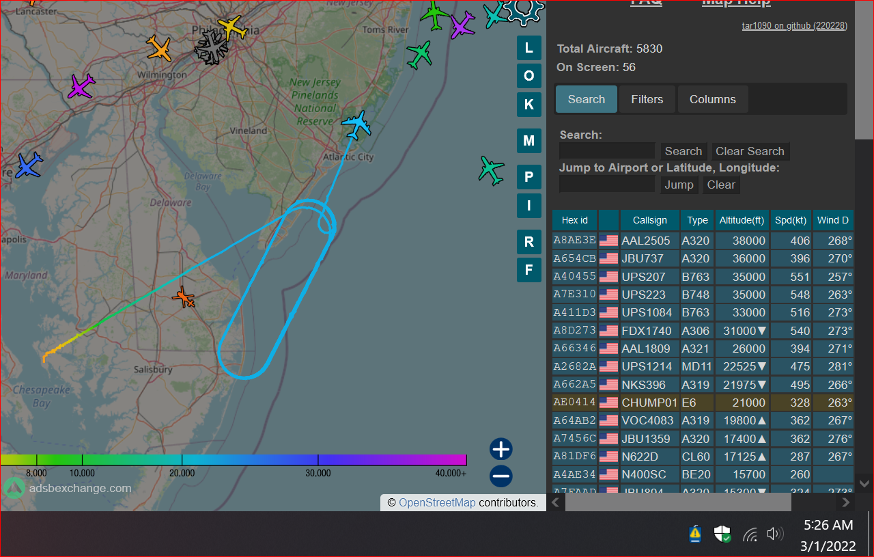Select the black helicopter icon over Philadelphia

212,47
